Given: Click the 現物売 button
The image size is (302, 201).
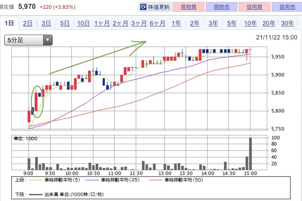Looking at the screenshot, I should (x=221, y=7).
